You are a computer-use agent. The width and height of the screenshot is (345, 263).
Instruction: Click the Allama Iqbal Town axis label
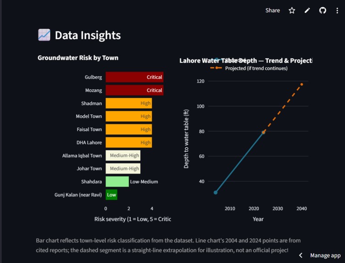[x=82, y=156]
